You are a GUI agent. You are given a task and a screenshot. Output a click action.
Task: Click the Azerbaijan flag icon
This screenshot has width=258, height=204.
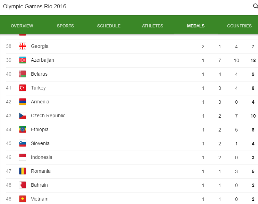(x=23, y=60)
